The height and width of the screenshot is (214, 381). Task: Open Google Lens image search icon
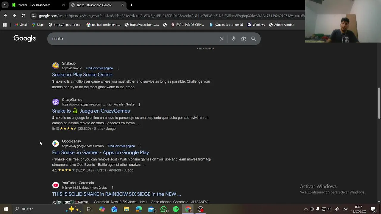pyautogui.click(x=243, y=39)
